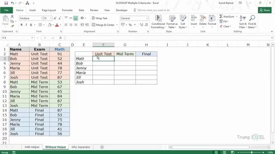Switch to the Insert ribbon tab
Image resolution: width=275 pixels, height=154 pixels.
tap(33, 10)
